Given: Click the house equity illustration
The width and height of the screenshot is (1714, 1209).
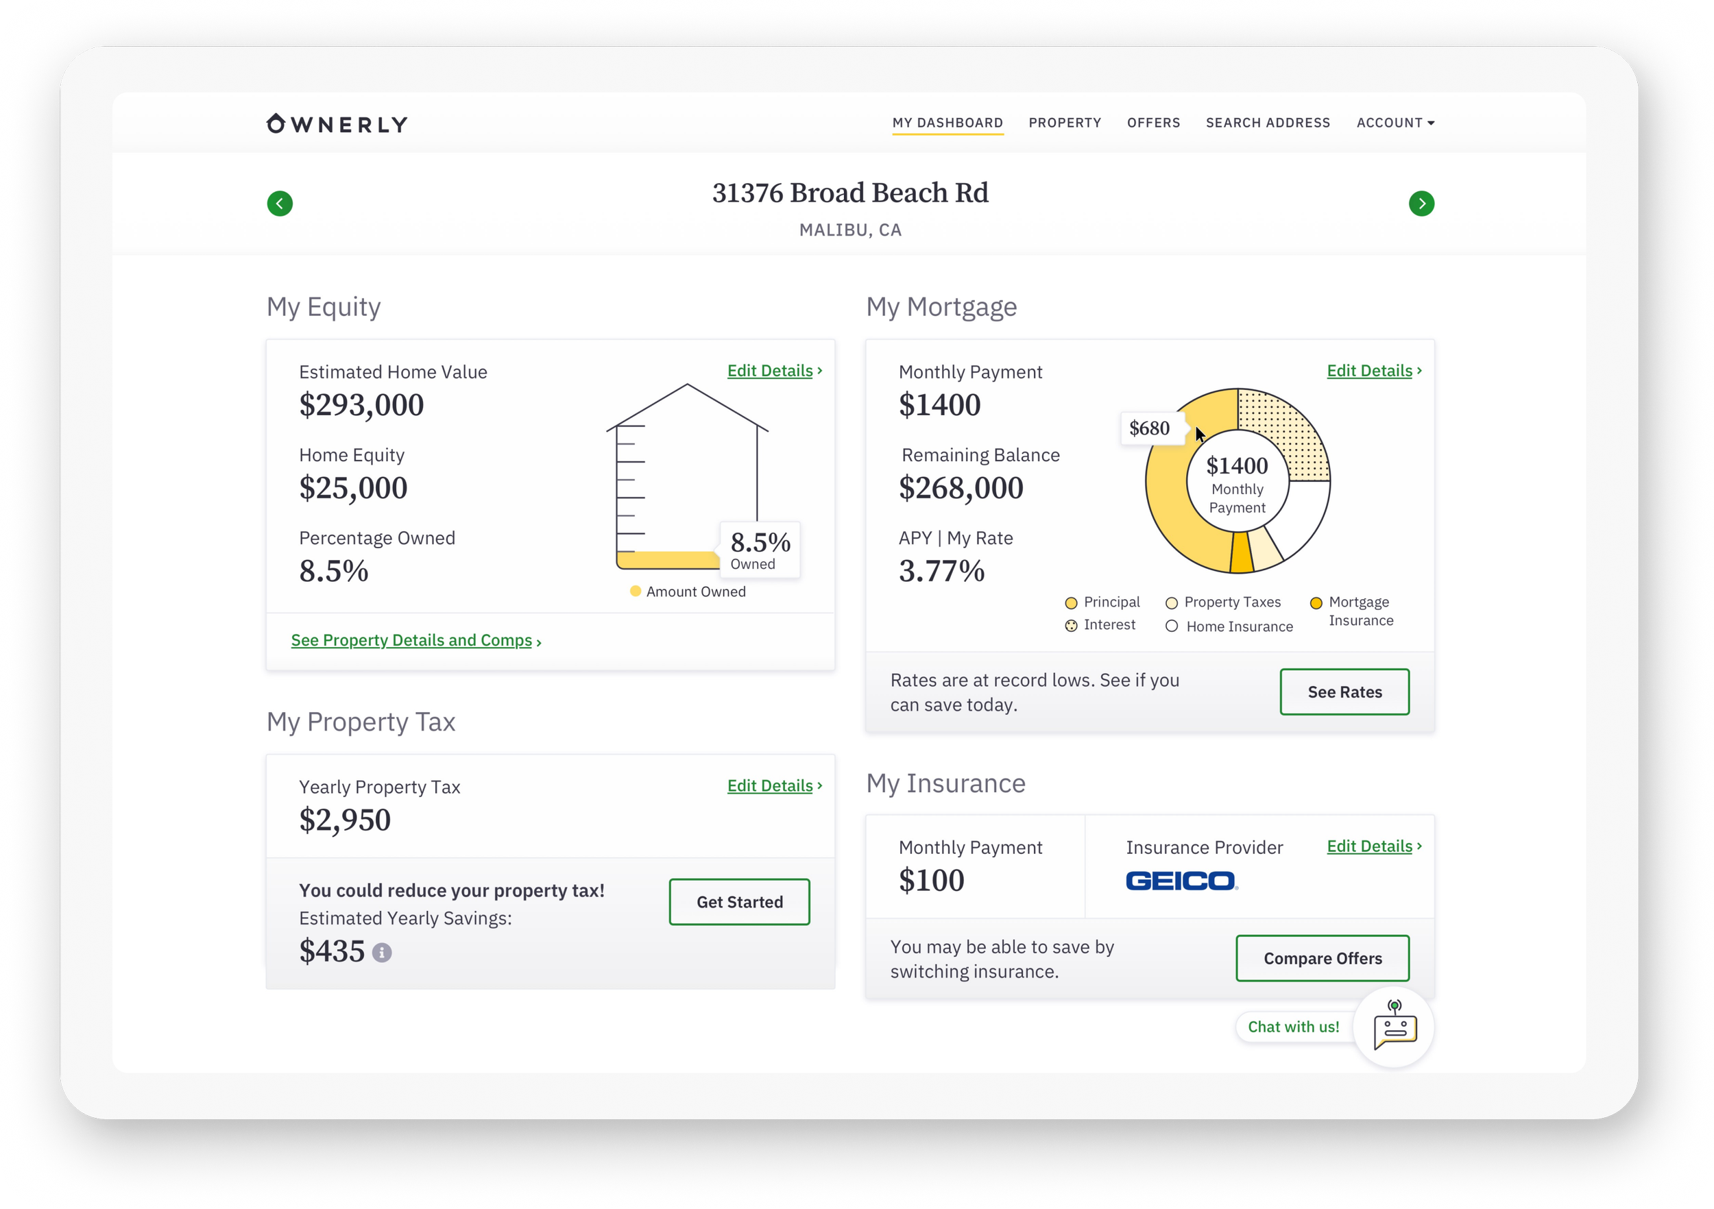Looking at the screenshot, I should pos(687,478).
